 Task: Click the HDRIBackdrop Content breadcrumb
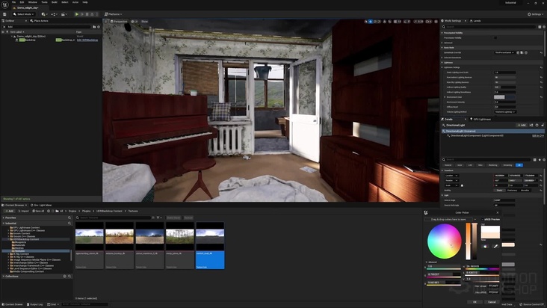click(x=109, y=211)
